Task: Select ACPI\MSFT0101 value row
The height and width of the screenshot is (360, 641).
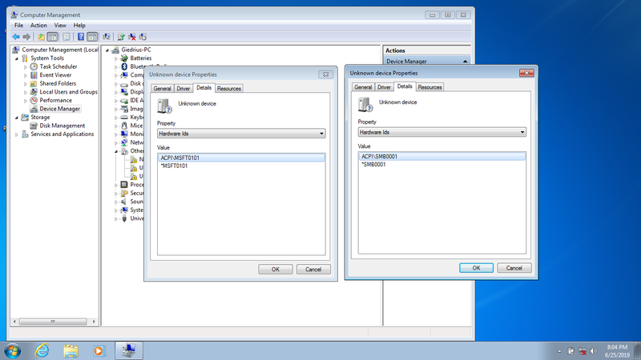Action: 241,158
